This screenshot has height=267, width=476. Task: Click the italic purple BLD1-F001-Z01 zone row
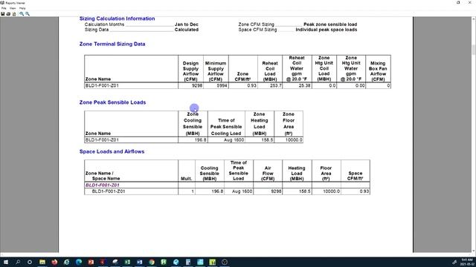103,185
